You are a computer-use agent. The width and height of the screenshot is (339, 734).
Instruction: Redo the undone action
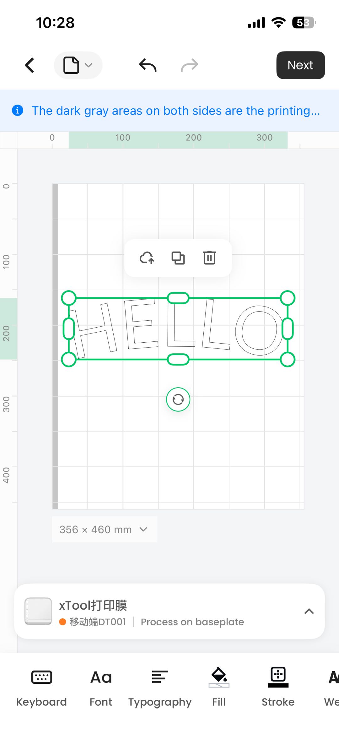click(x=190, y=65)
